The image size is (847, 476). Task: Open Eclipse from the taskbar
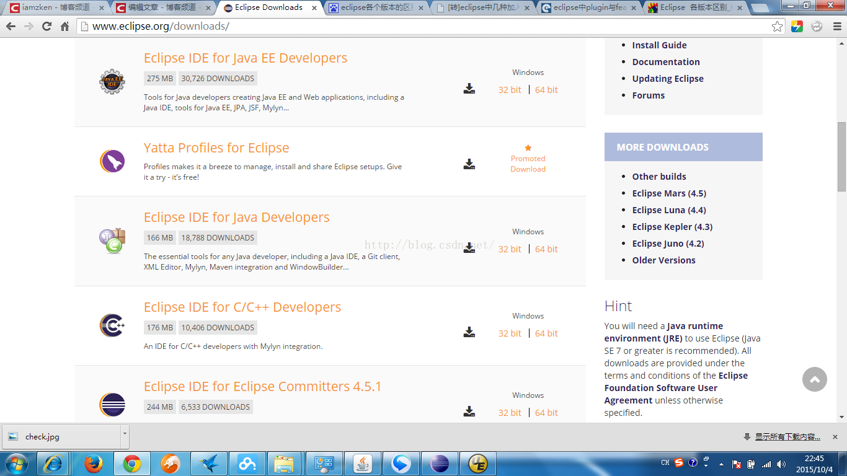440,464
